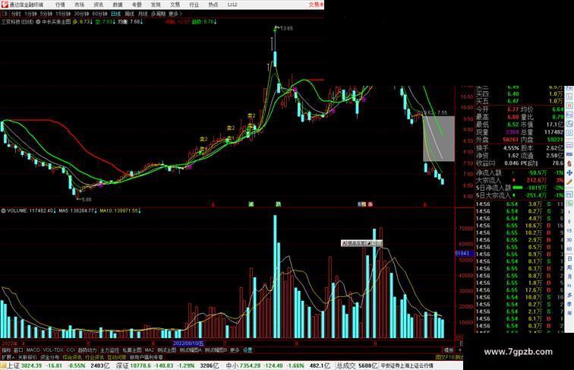Click the Fx formula icon in right toolbar
574x370 pixels.
[569, 115]
